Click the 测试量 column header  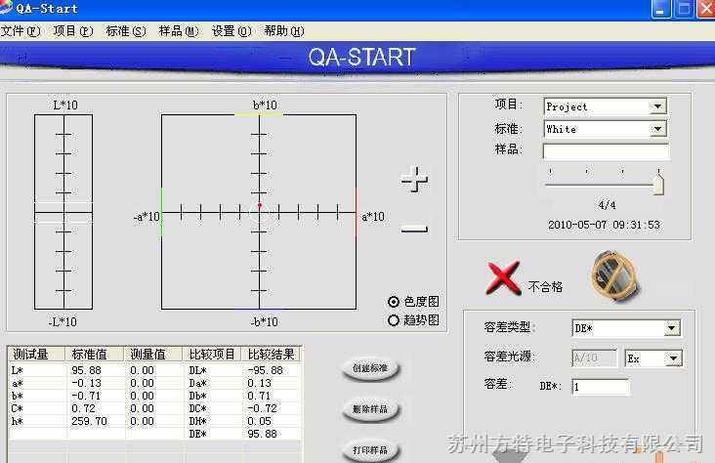[x=37, y=354]
